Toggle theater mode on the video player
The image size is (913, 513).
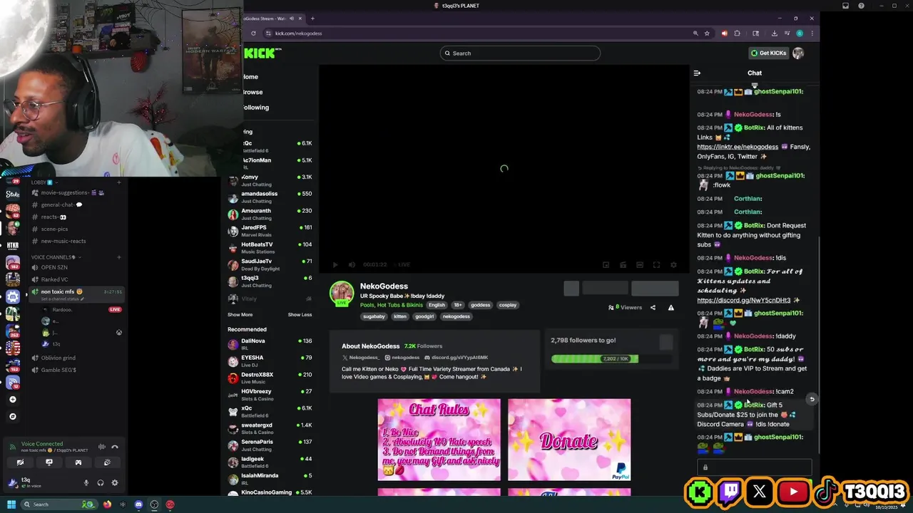pos(640,265)
